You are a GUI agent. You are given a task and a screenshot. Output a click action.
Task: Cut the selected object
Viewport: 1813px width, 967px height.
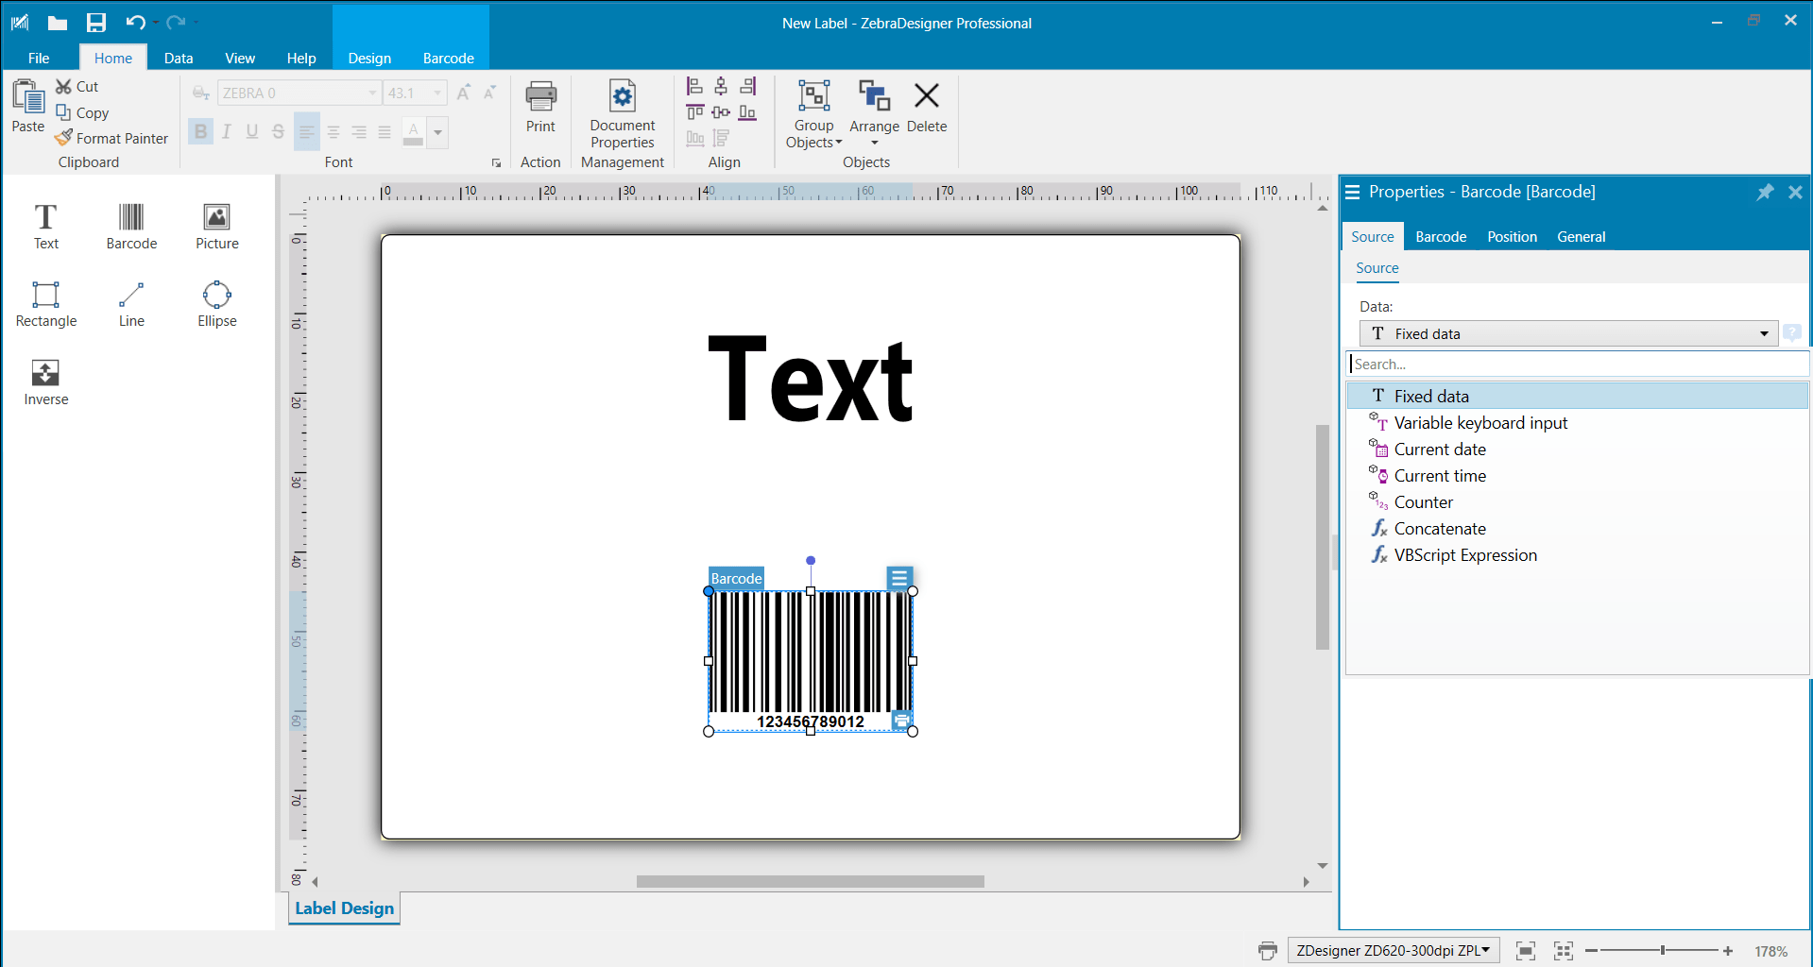pyautogui.click(x=77, y=87)
